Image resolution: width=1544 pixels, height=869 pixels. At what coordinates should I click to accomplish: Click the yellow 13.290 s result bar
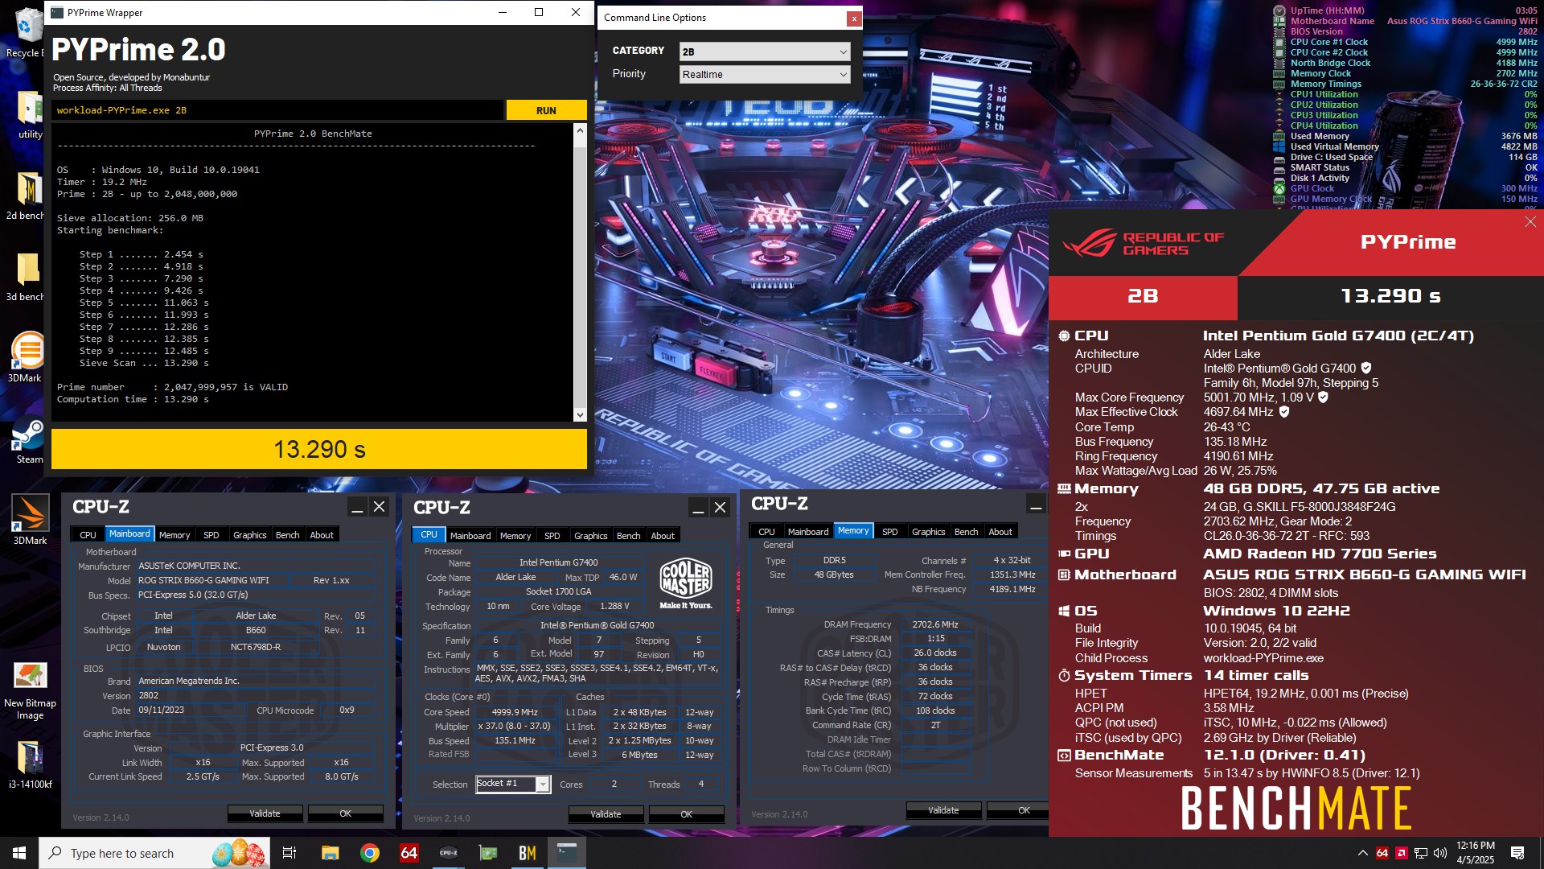click(x=319, y=449)
